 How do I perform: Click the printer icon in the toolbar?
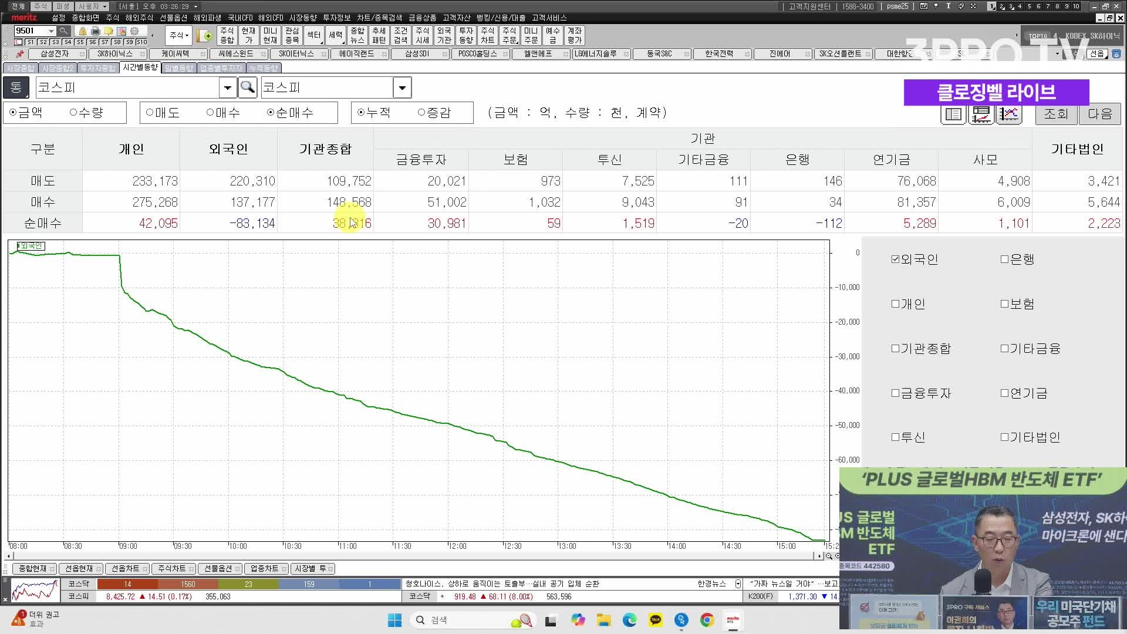[96, 31]
